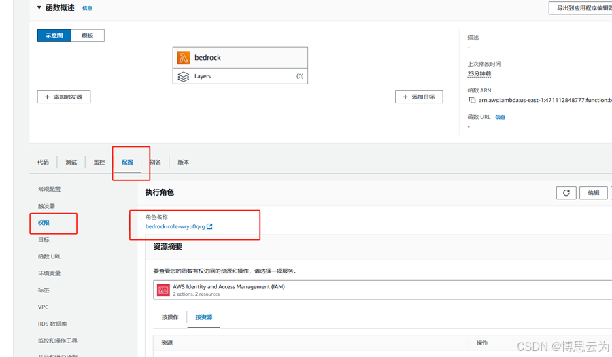Click the 导出到应用程序编辑器 button
Screen dimensions: 612x357
tap(581, 8)
